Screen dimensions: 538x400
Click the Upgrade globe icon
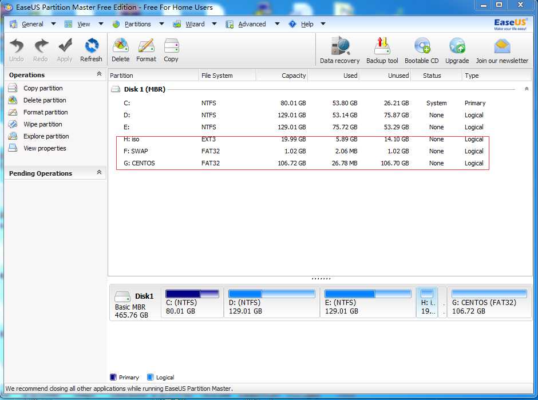click(457, 46)
